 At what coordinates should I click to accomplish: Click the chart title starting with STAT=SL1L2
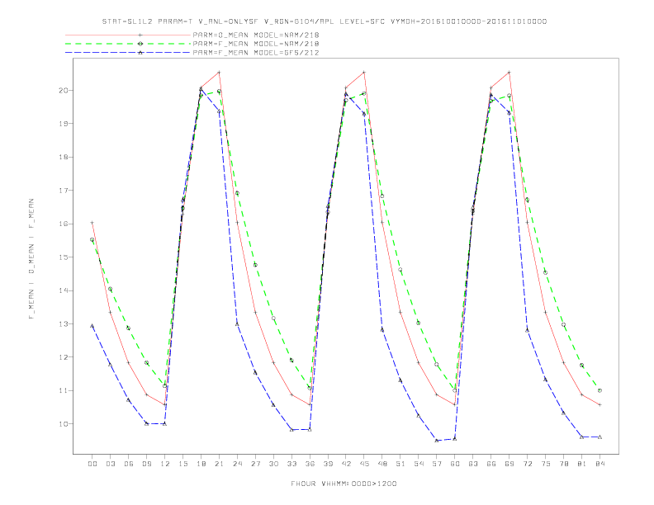[x=325, y=21]
